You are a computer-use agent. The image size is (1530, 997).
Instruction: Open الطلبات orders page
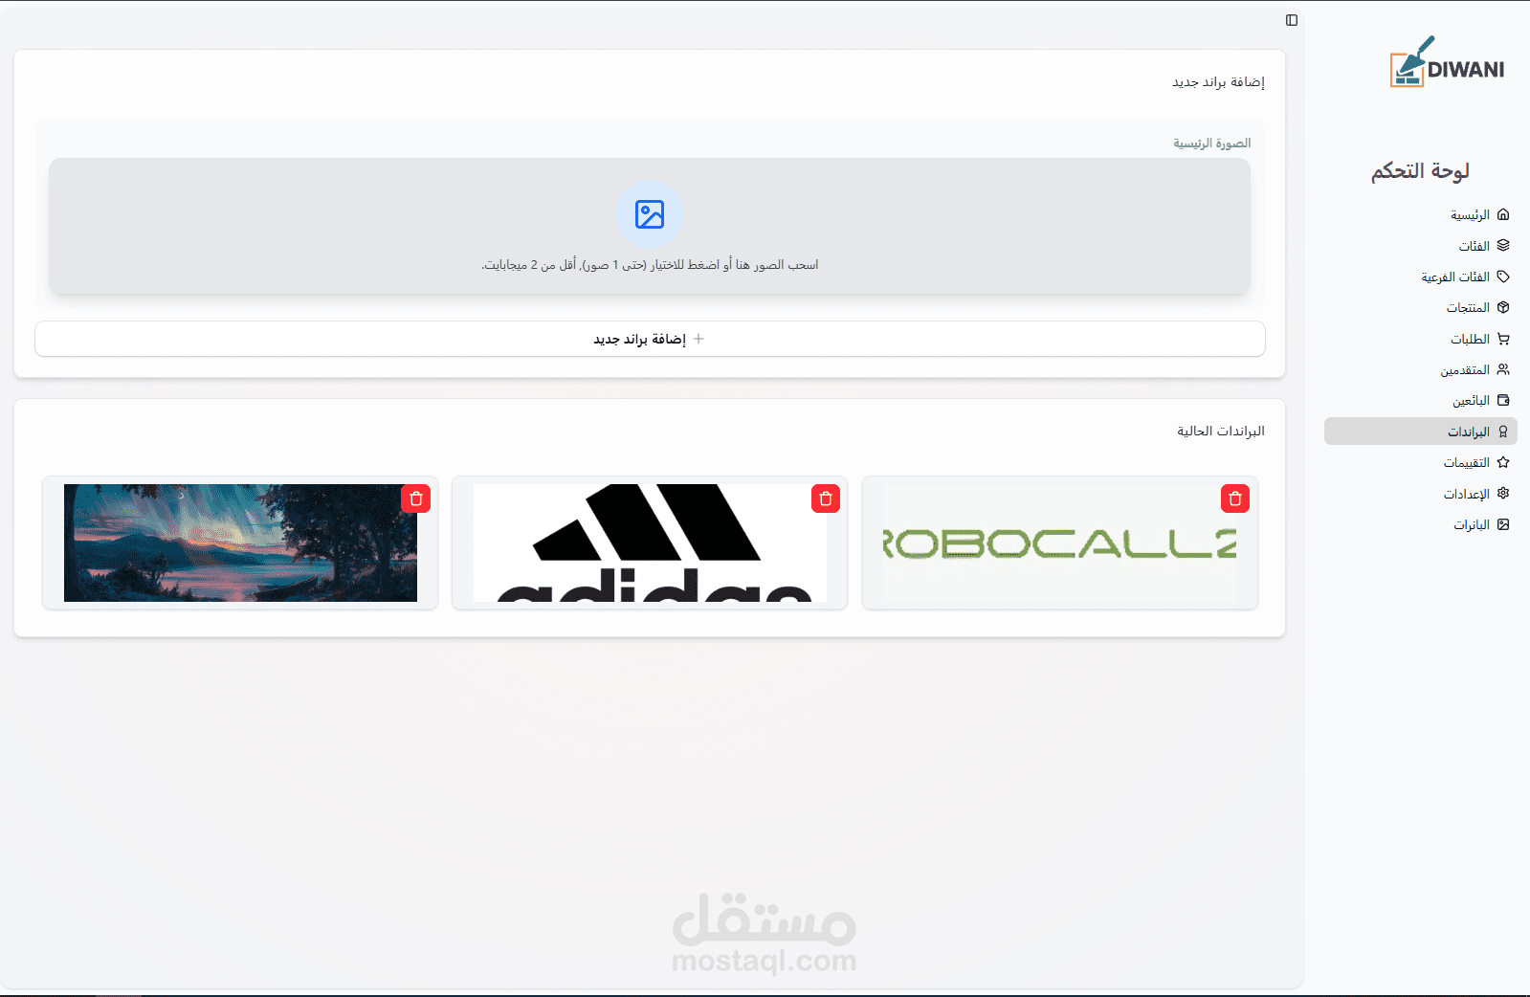pos(1421,339)
